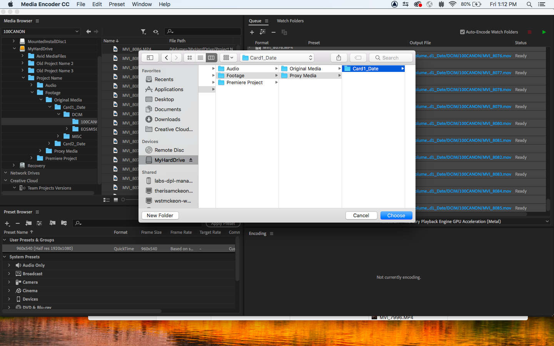Select Remote Disc under Devices
Screen dimensions: 554x346
169,150
